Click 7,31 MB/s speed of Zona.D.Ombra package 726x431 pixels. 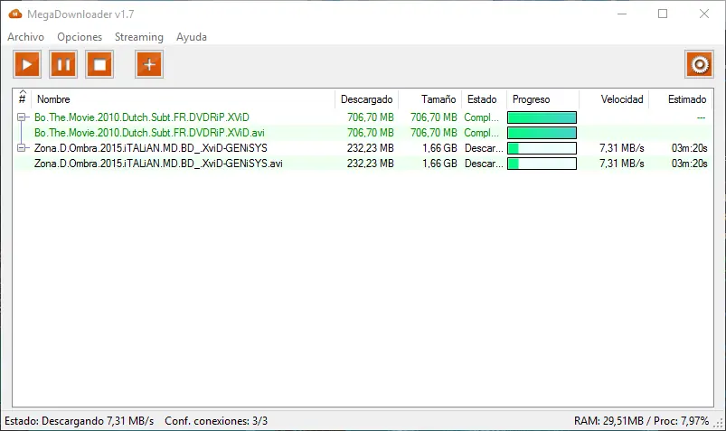pos(622,148)
